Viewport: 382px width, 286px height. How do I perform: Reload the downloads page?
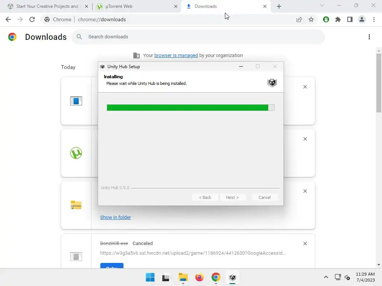32,19
